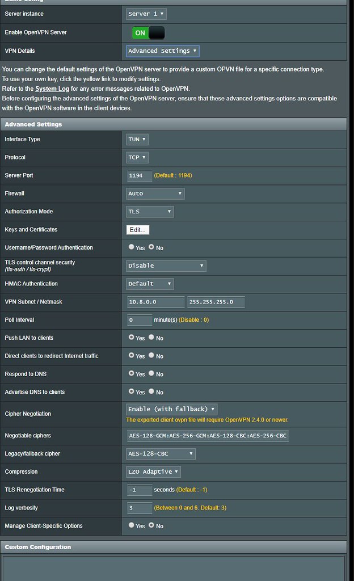The width and height of the screenshot is (354, 581).
Task: Select Yes for Respond to DNS
Action: [x=132, y=373]
